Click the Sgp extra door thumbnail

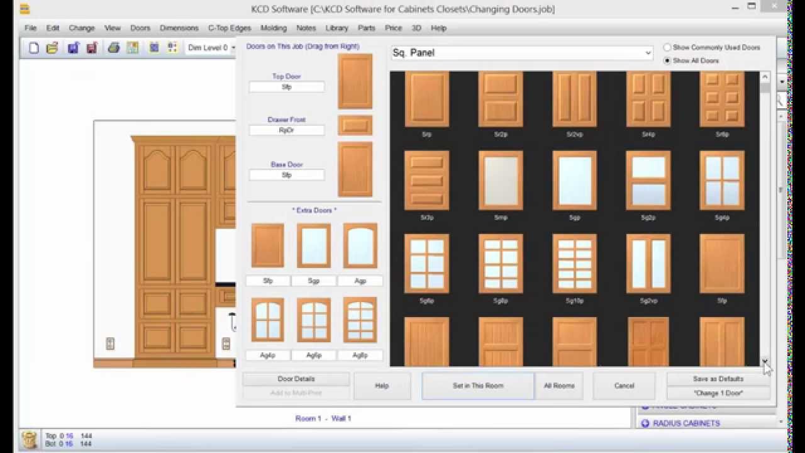point(313,245)
